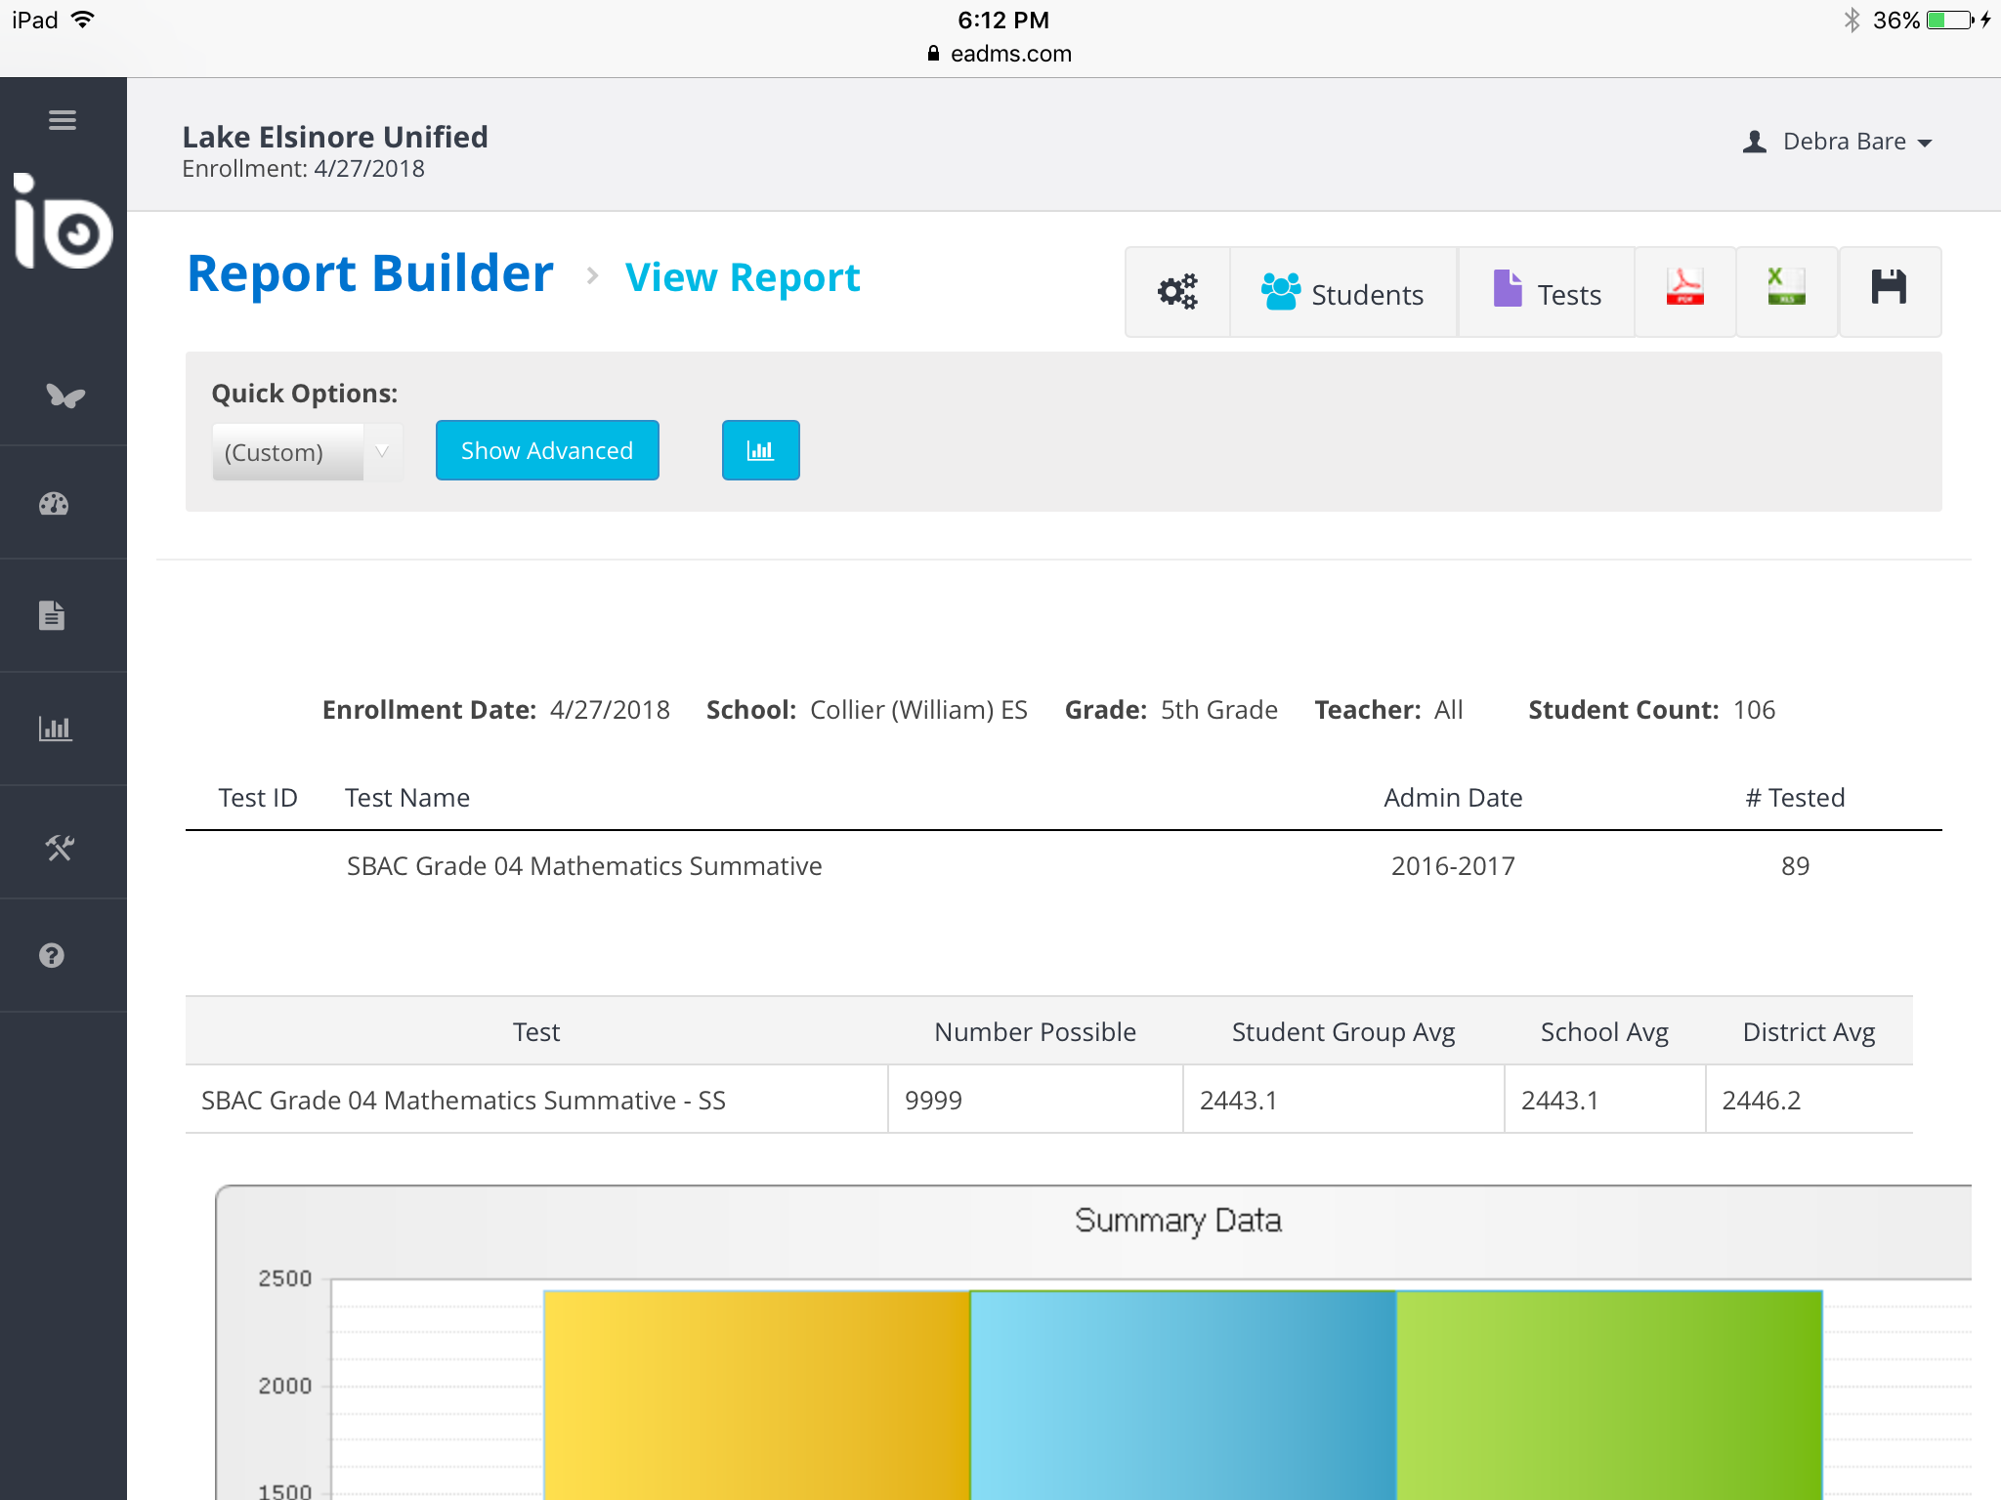The image size is (2001, 1500).
Task: Open the Tests toolbar item
Action: (x=1547, y=293)
